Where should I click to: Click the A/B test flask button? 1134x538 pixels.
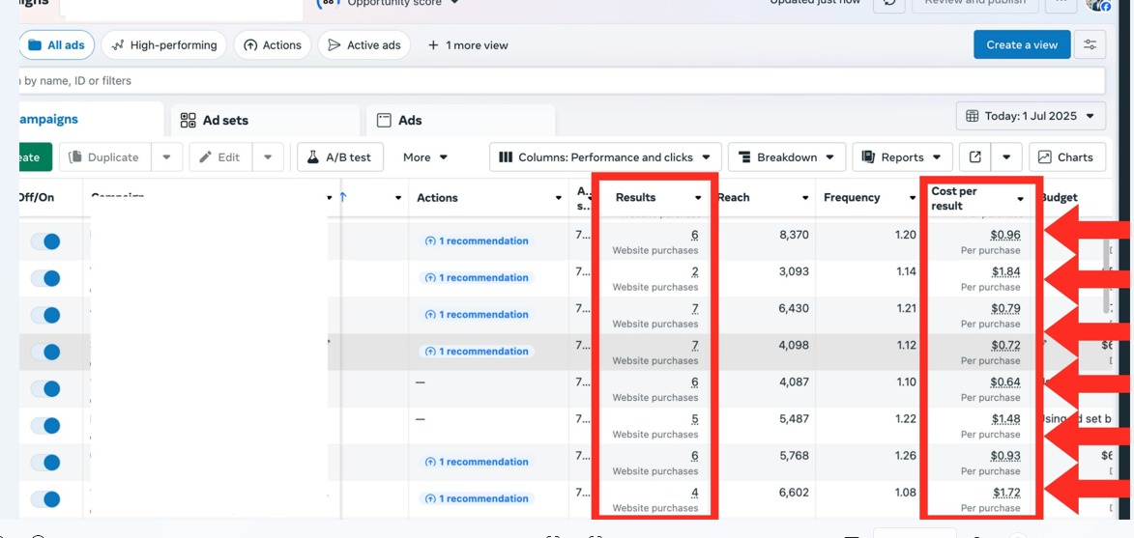(x=339, y=157)
